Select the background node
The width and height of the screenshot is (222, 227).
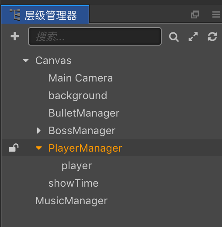tap(78, 96)
